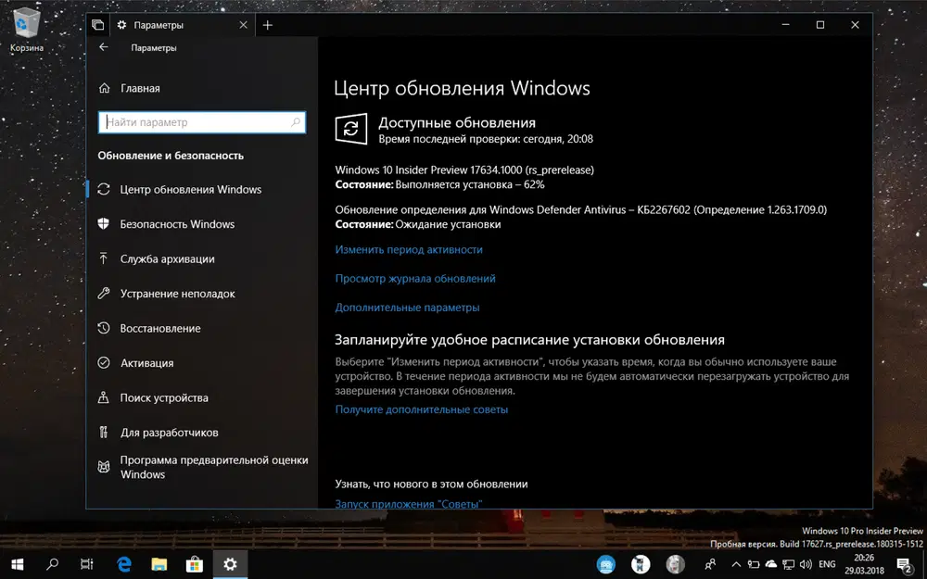Click the person locator icon for Поиск устройства

pyautogui.click(x=104, y=397)
